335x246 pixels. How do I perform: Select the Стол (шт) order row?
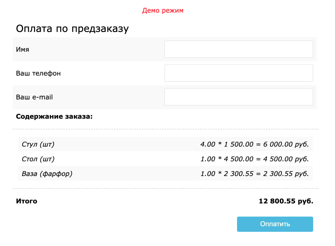[x=112, y=159]
